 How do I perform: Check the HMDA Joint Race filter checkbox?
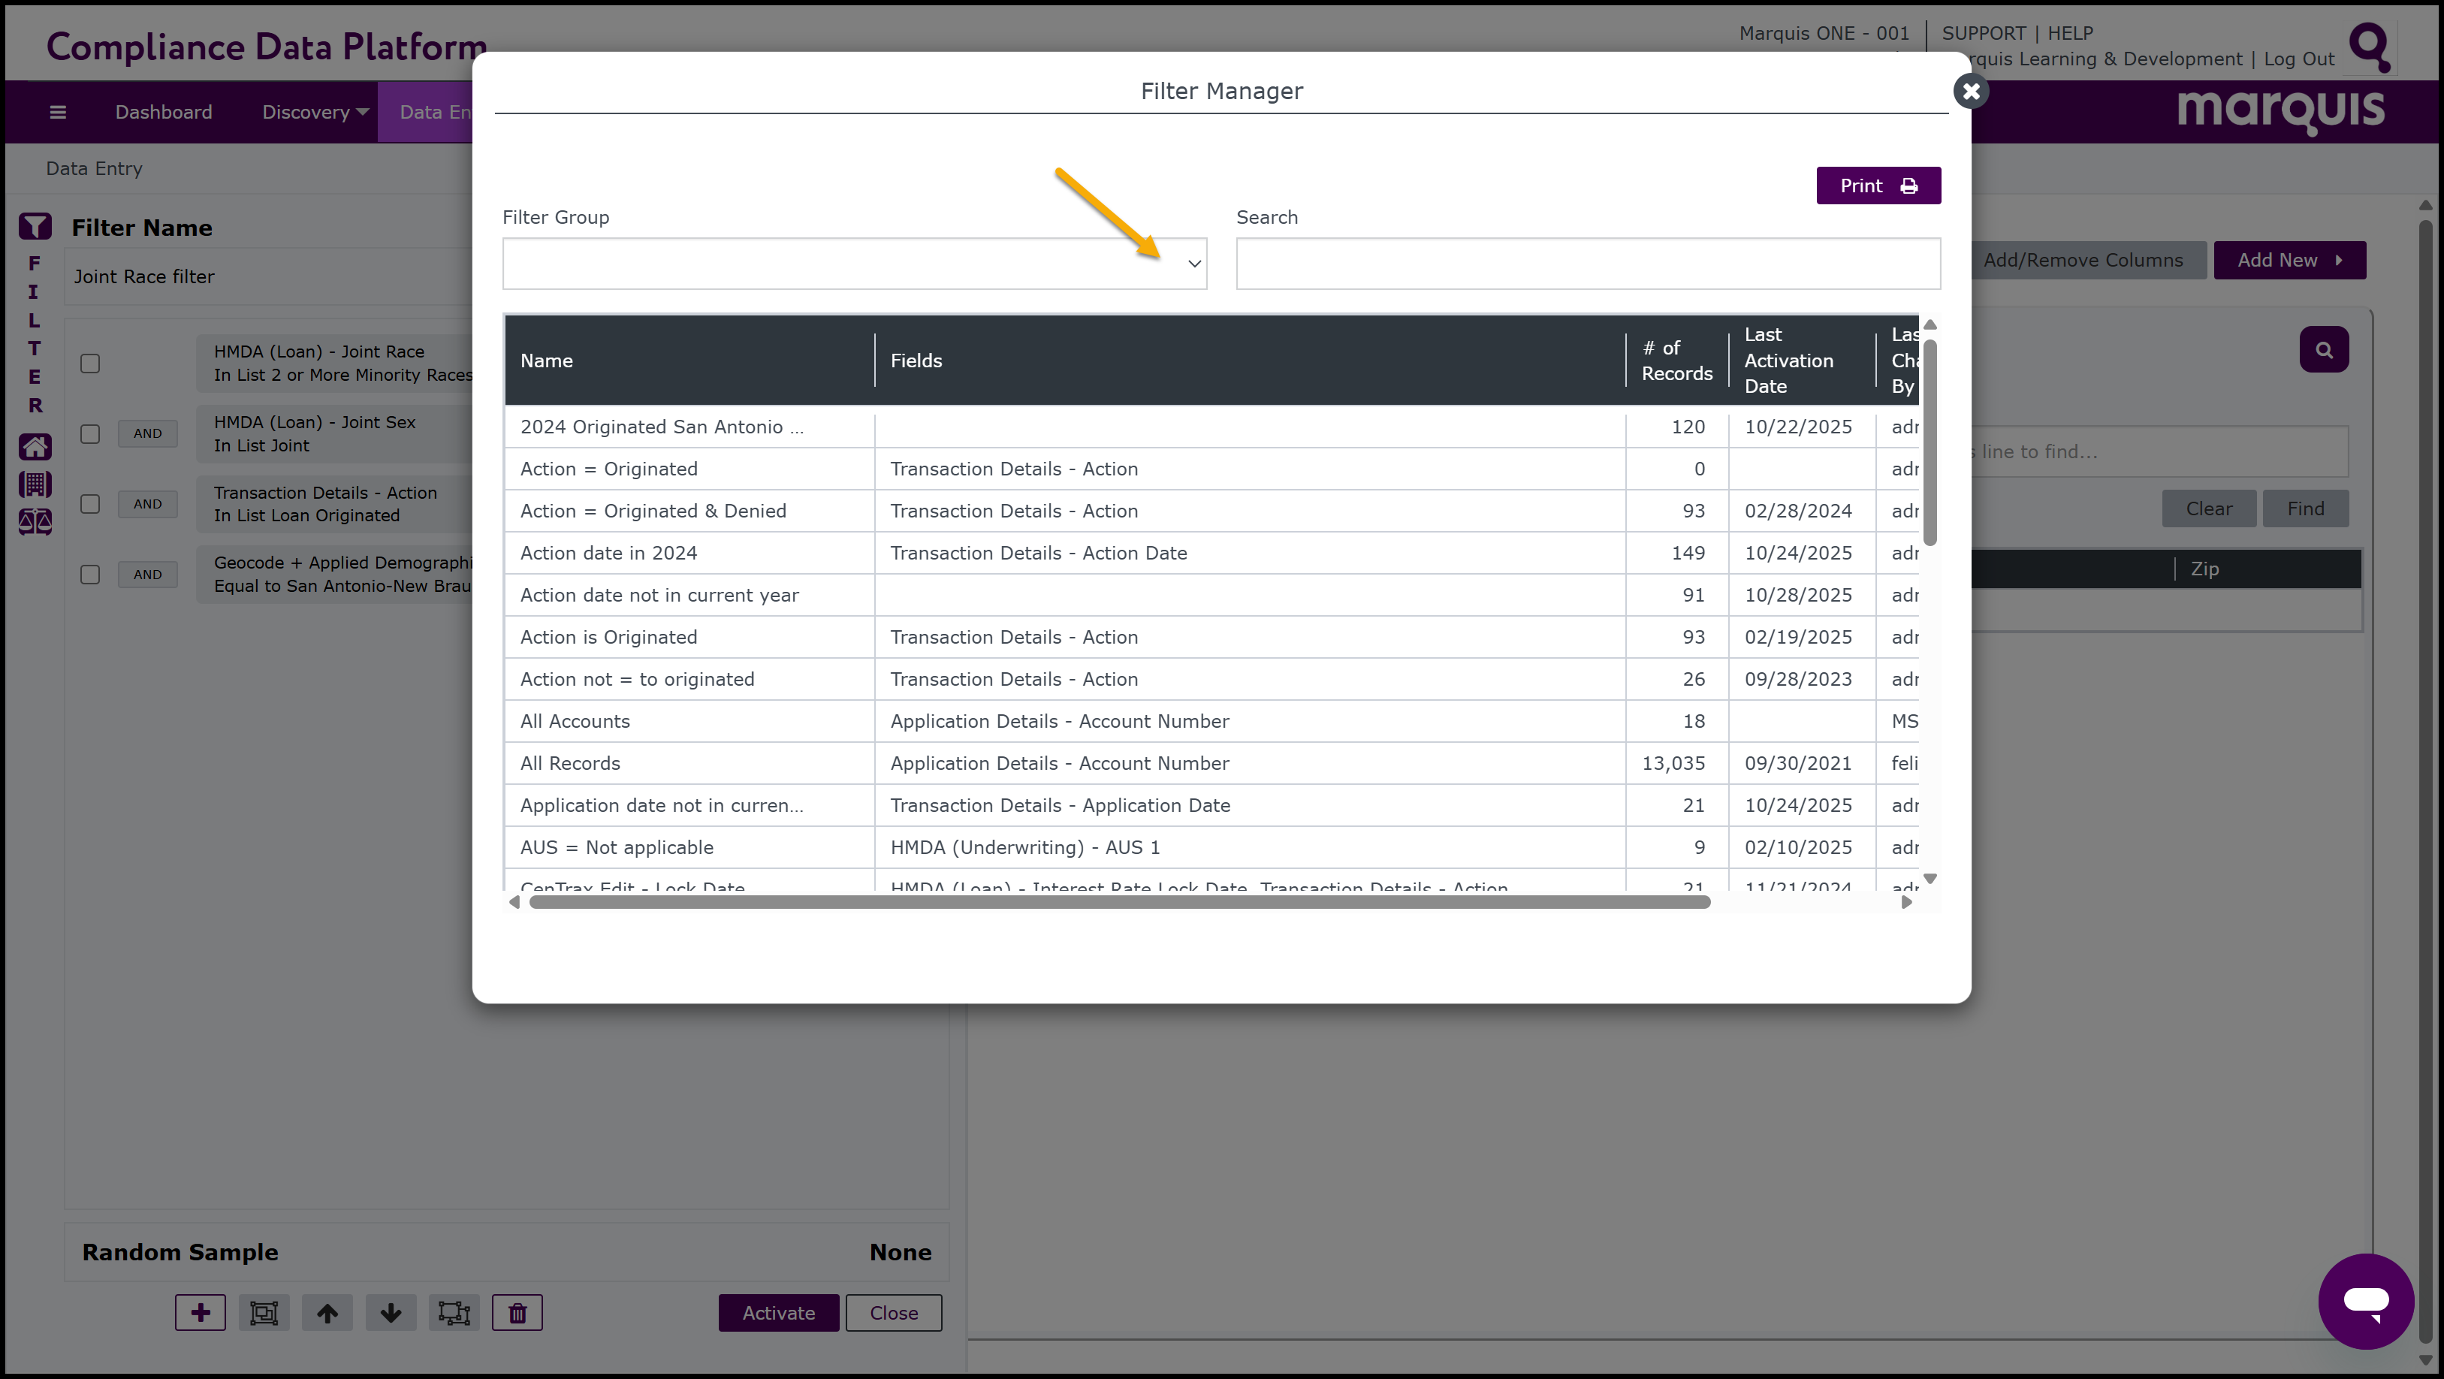click(90, 364)
